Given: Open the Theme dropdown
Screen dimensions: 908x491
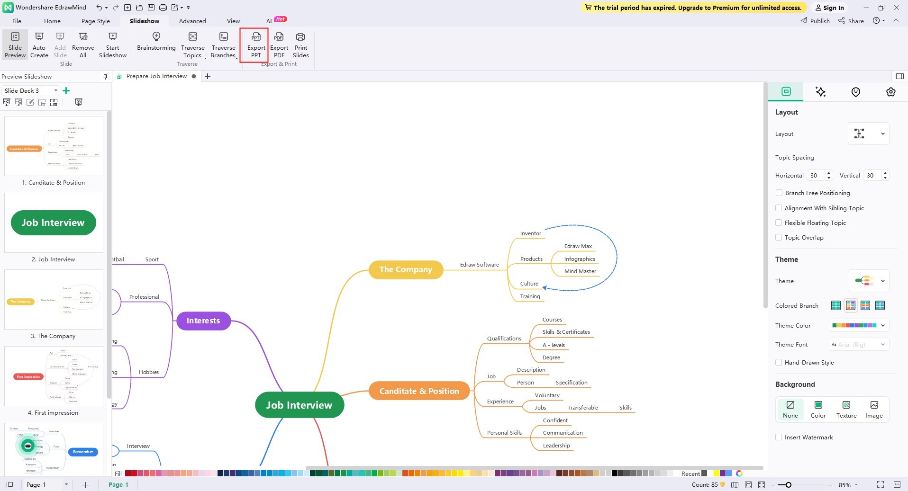Looking at the screenshot, I should click(868, 281).
